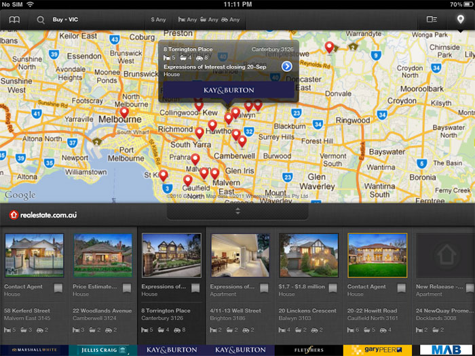Open 24 NewQuay Promenade placeholder thumbnail

pyautogui.click(x=446, y=255)
